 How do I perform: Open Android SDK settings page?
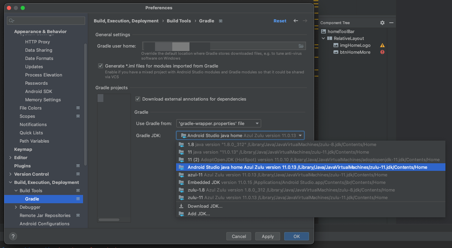point(39,92)
